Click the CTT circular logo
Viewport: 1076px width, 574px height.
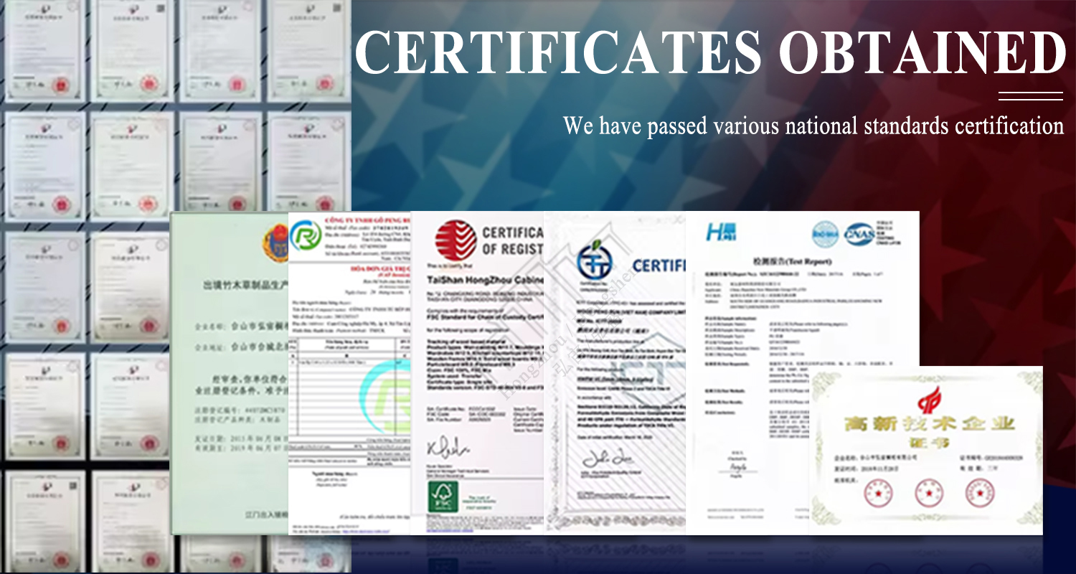[x=596, y=260]
